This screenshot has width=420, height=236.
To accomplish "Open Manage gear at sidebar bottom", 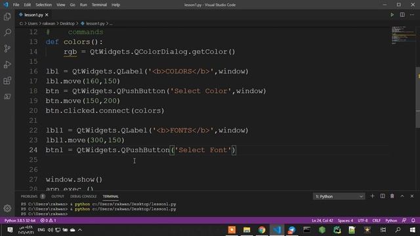I will click(x=7, y=208).
